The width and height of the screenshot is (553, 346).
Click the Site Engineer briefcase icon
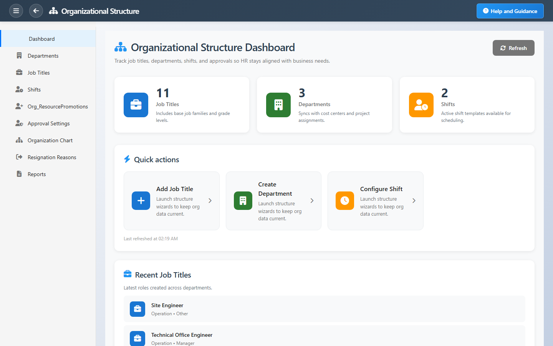tap(137, 309)
